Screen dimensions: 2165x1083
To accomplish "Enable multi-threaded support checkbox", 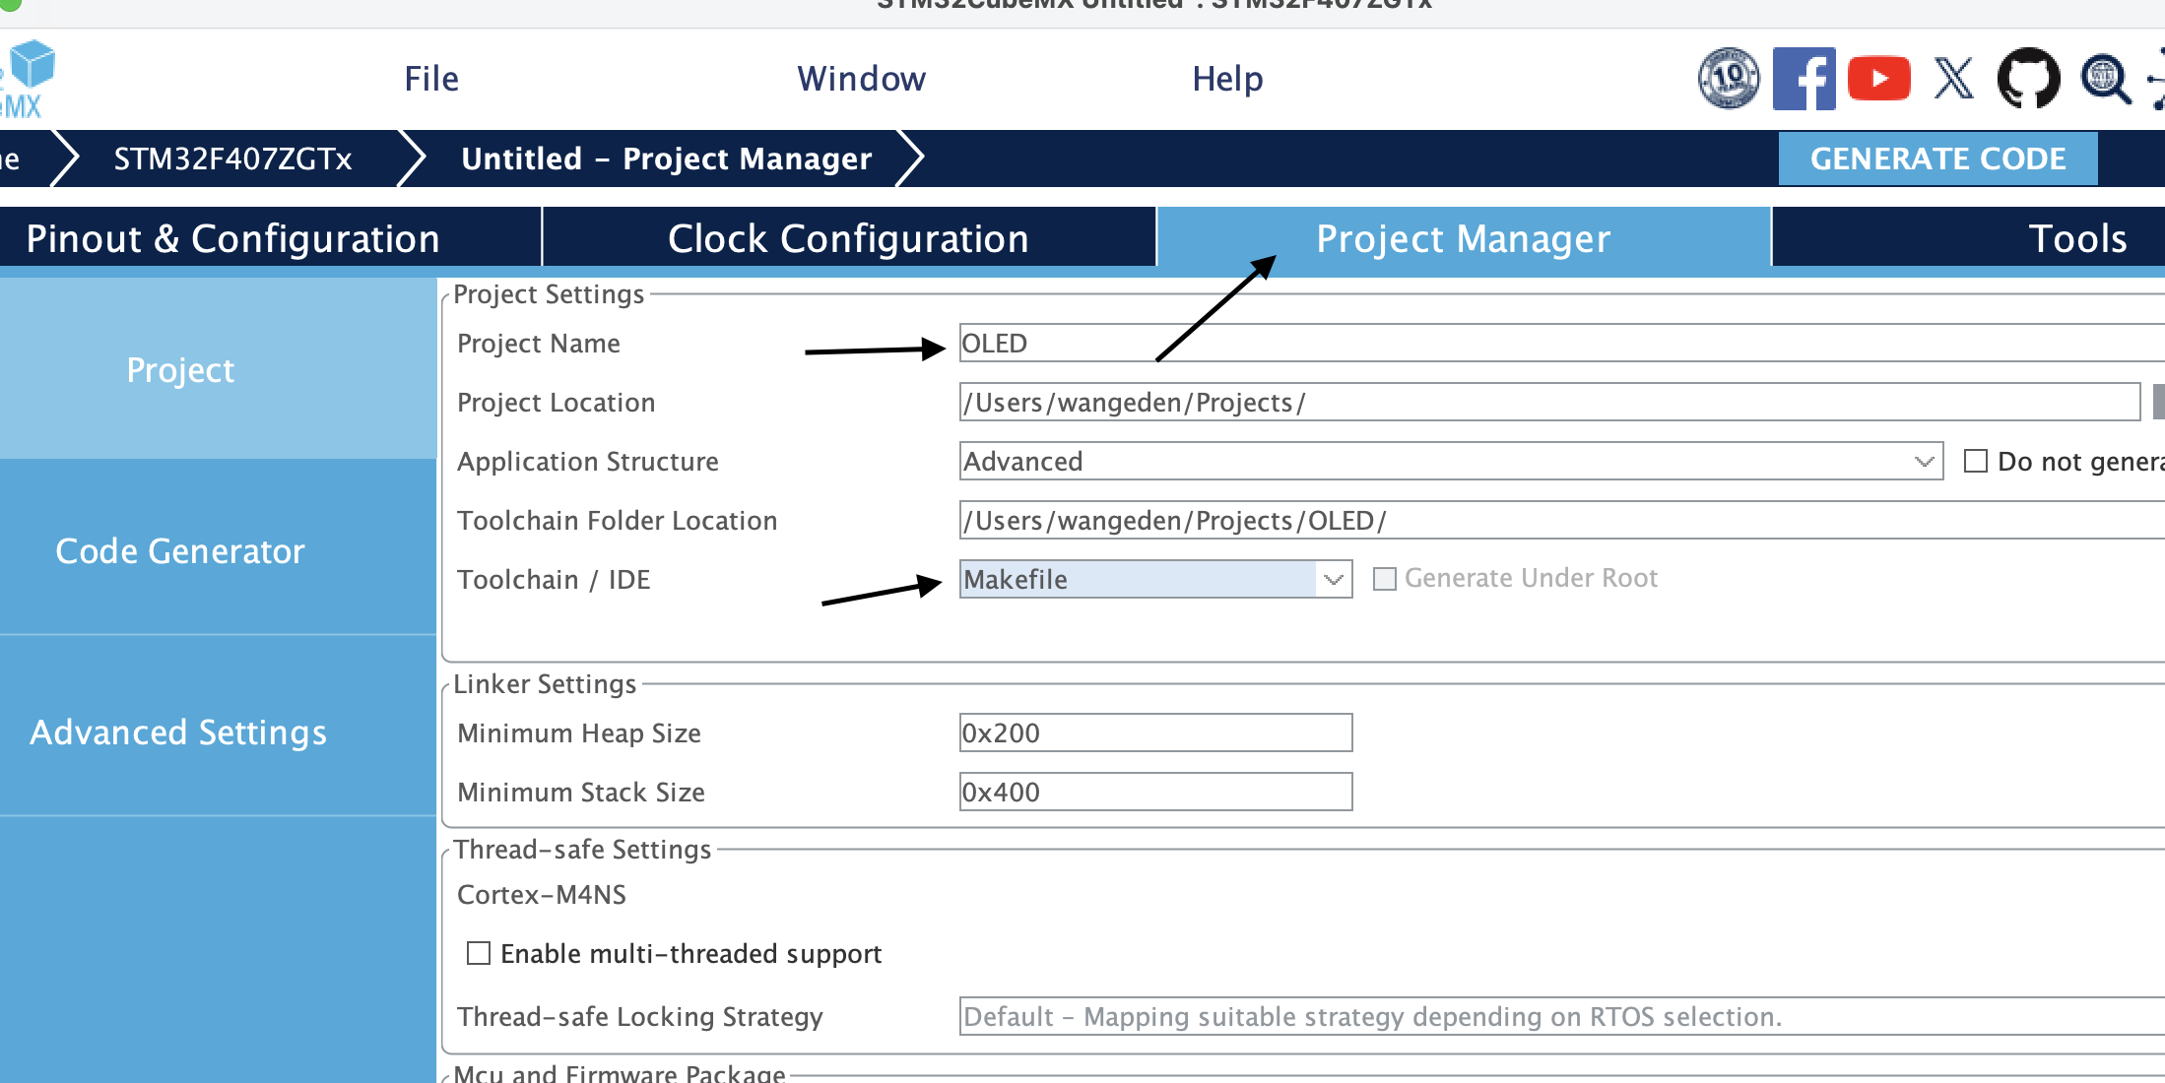I will coord(479,953).
